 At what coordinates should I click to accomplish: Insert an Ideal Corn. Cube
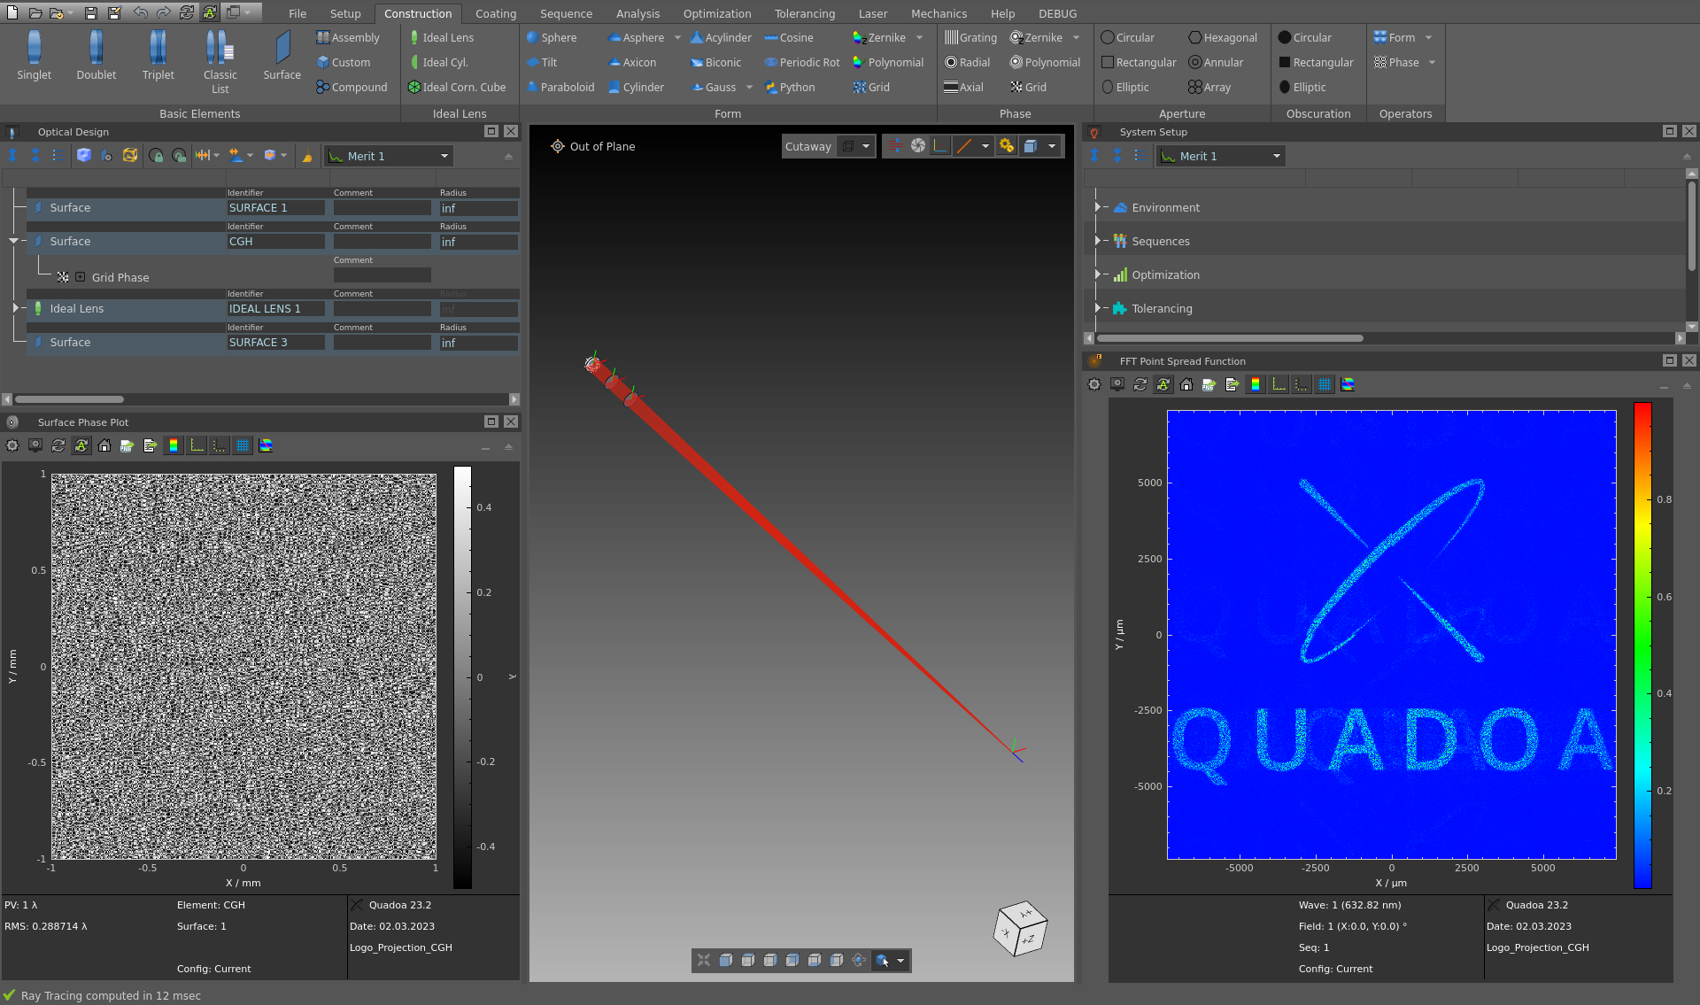pyautogui.click(x=457, y=87)
